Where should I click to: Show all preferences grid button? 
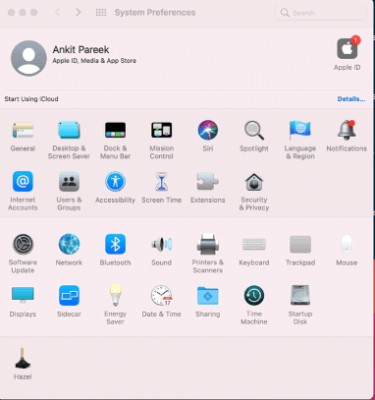pos(101,13)
